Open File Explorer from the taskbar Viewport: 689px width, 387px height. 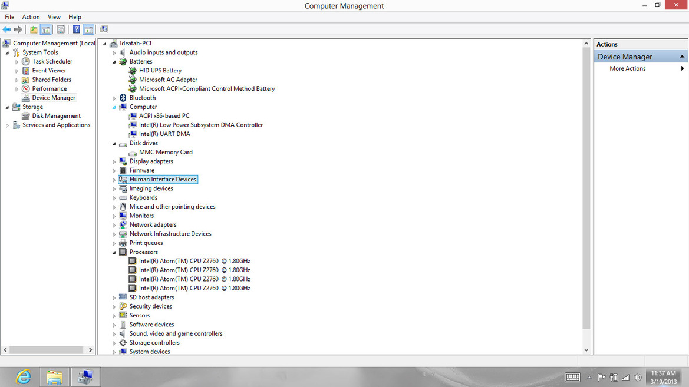54,377
